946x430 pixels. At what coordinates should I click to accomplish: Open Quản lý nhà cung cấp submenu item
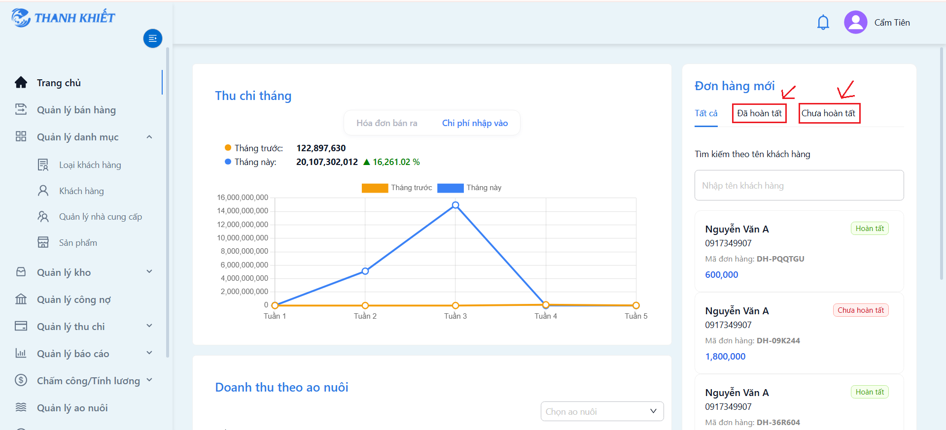click(100, 217)
